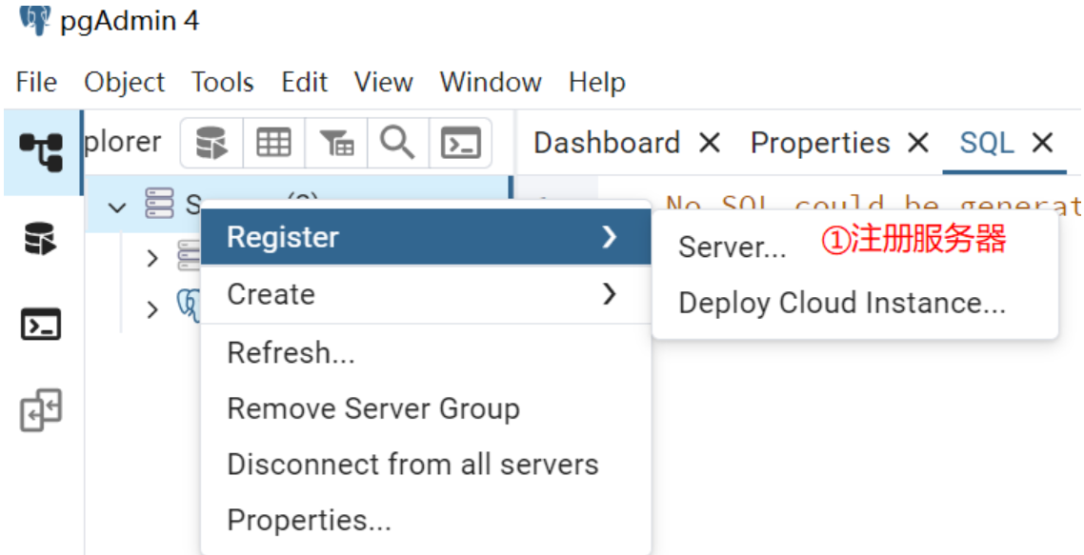Image resolution: width=1084 pixels, height=555 pixels.
Task: Collapse the Servers tree group
Action: [118, 206]
